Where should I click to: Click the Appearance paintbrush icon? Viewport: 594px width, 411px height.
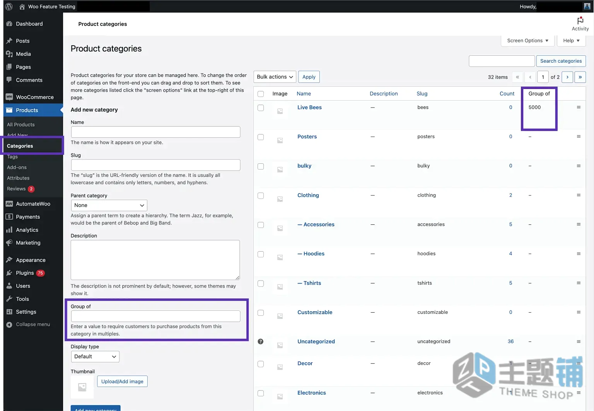coord(9,260)
